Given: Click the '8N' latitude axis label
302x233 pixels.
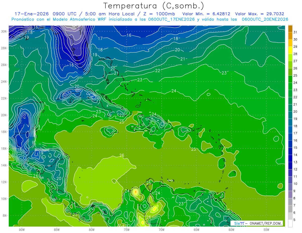Looking at the screenshot, I should pos(5,215).
